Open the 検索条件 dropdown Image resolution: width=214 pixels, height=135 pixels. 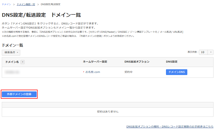point(11,53)
